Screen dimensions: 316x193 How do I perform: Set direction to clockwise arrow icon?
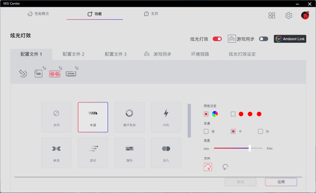208,167
